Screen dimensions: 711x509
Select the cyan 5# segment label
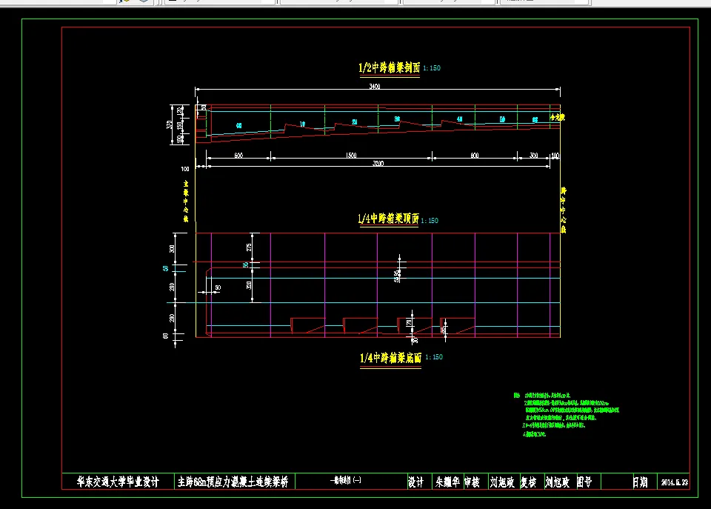502,119
